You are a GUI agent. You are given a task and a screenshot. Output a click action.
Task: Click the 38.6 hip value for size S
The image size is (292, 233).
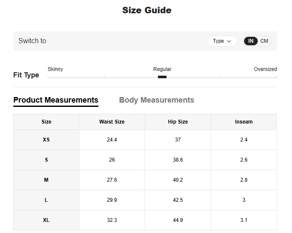tap(178, 160)
